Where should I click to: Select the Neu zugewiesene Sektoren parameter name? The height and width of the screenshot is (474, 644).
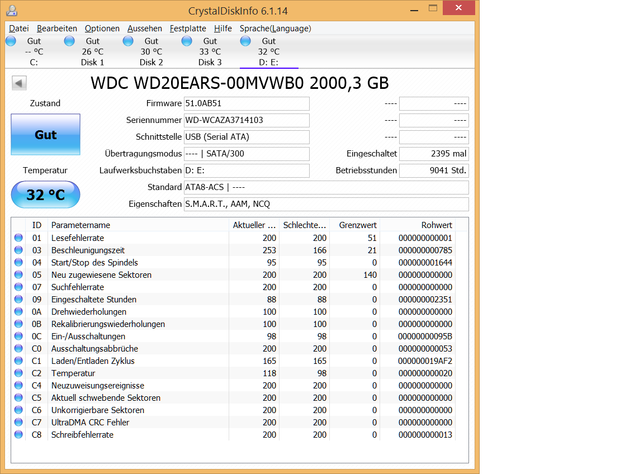coord(101,275)
